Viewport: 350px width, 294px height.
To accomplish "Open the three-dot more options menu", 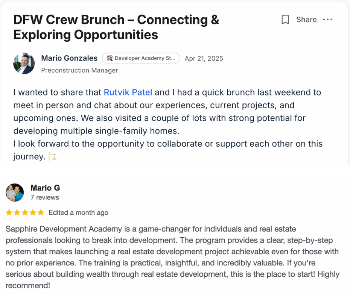I will [328, 20].
